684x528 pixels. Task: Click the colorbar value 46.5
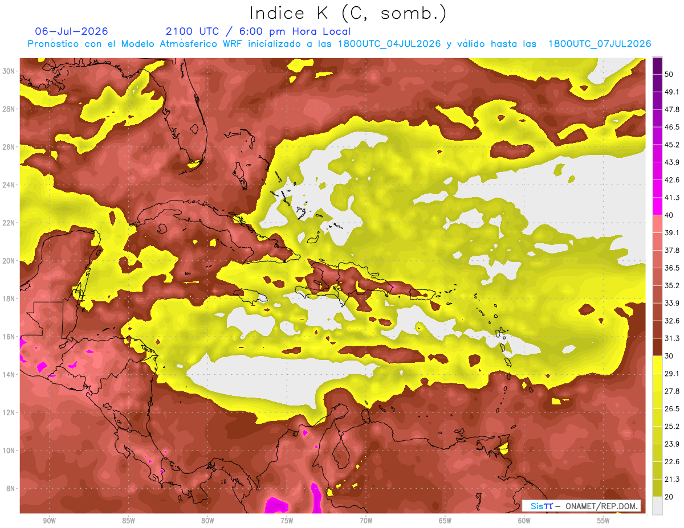pyautogui.click(x=672, y=127)
